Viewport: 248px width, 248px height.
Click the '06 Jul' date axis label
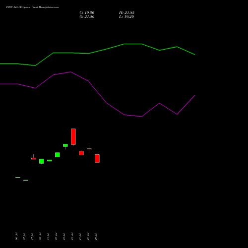point(16,237)
